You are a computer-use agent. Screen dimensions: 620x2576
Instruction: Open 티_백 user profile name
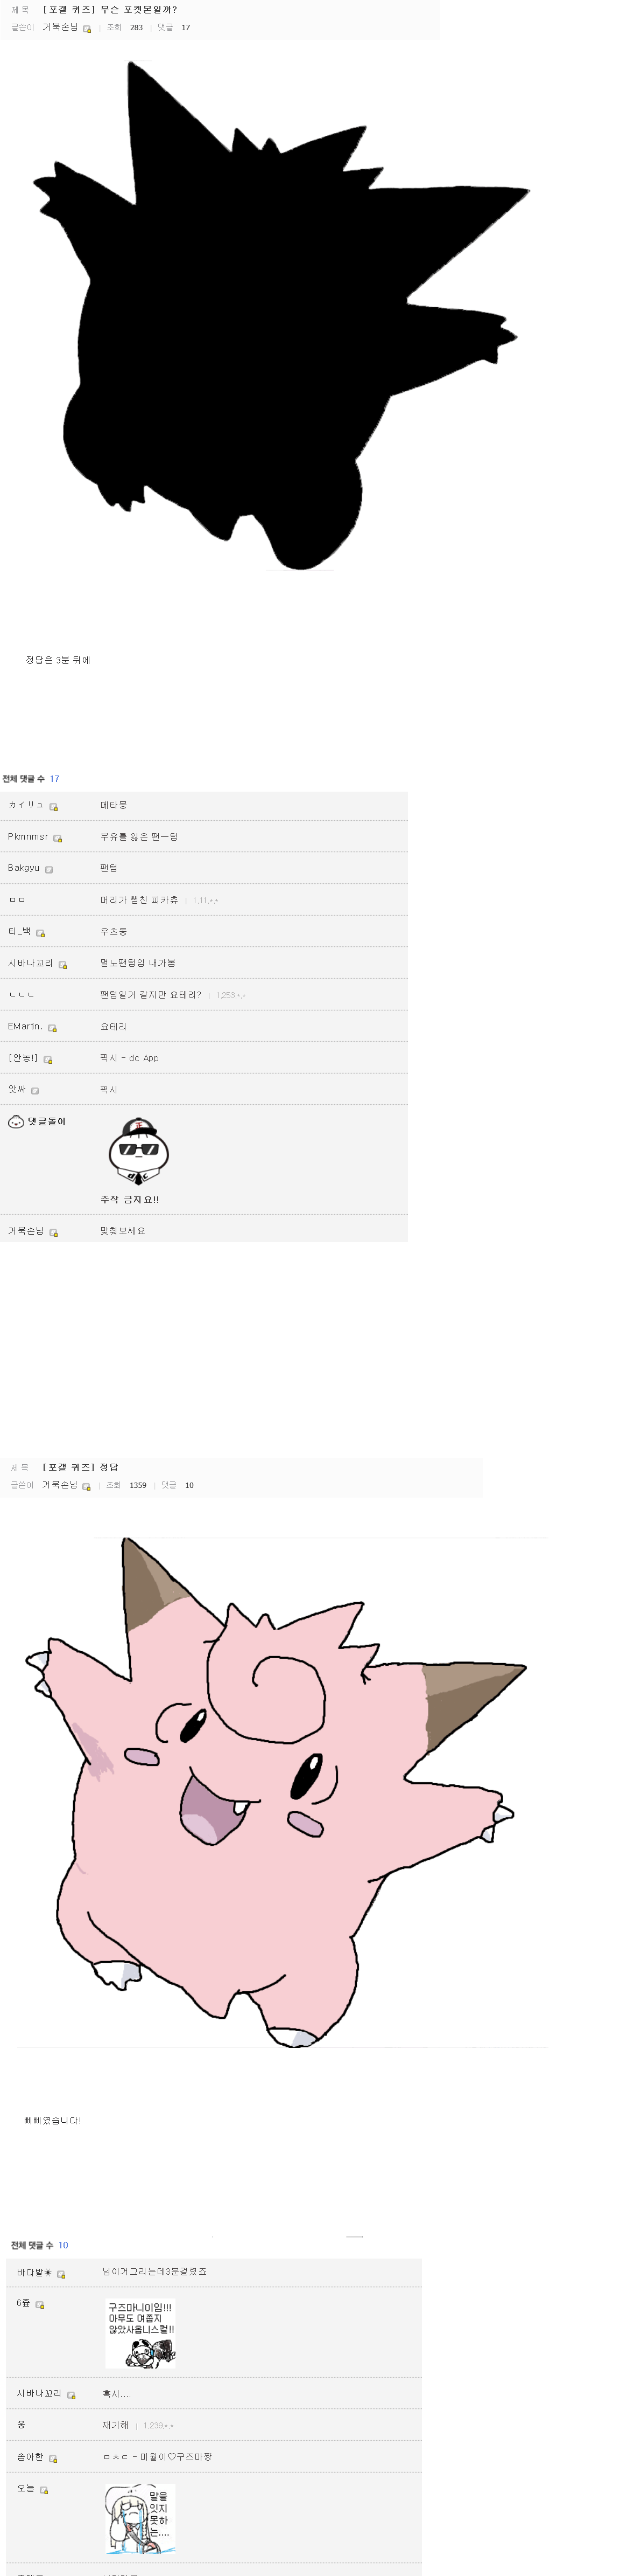[20, 932]
